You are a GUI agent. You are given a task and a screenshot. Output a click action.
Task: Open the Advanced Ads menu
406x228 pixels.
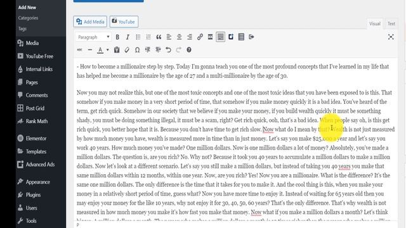tap(41, 165)
